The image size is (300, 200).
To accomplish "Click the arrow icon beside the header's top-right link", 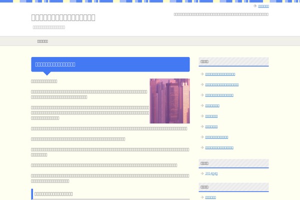I will (x=255, y=6).
